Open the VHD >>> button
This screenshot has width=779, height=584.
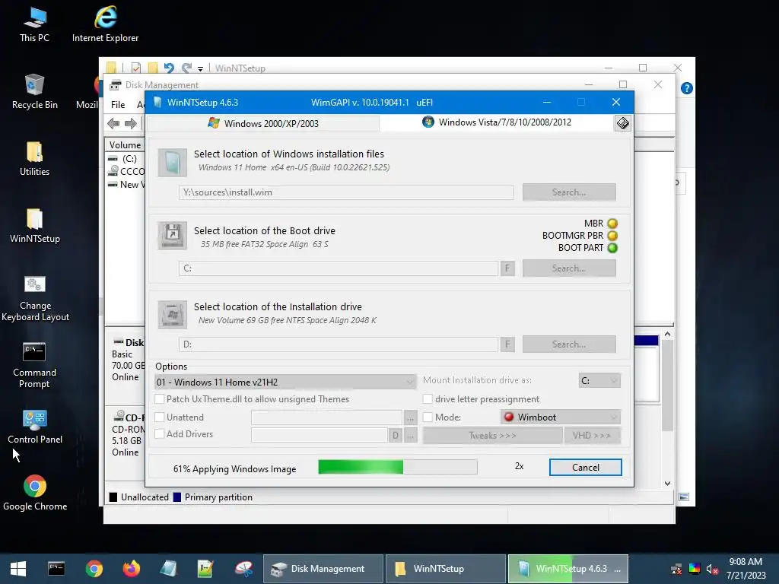[592, 436]
